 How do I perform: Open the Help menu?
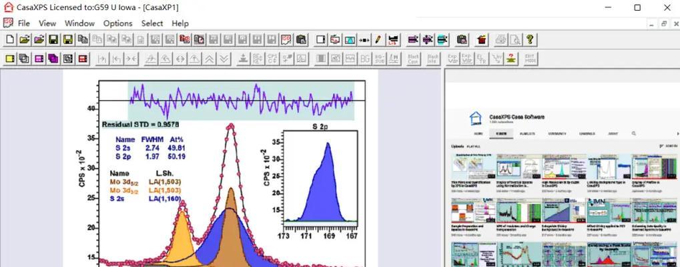point(180,23)
